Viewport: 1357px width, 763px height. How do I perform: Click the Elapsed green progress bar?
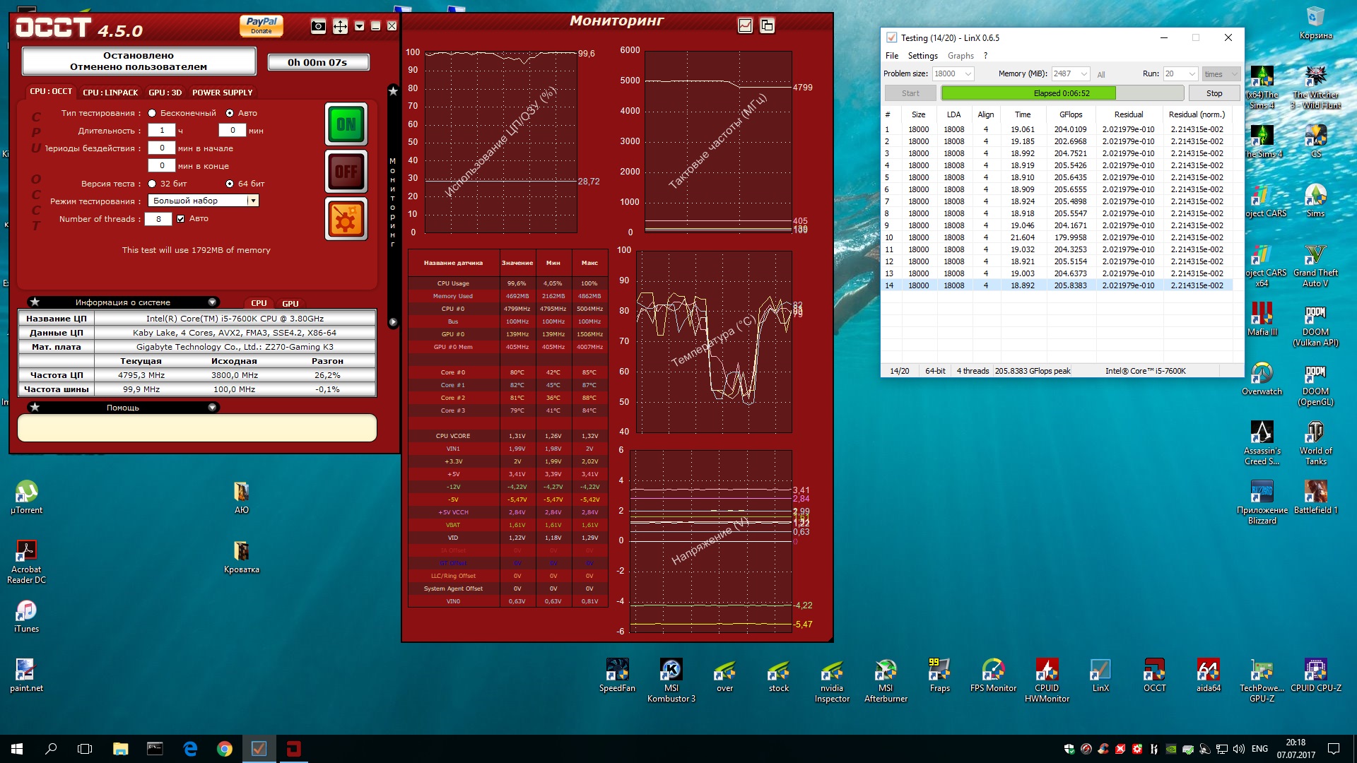tap(1062, 93)
